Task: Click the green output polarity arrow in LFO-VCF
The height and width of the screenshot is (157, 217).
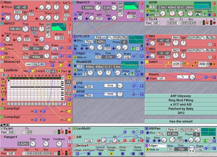Action: pos(132,49)
